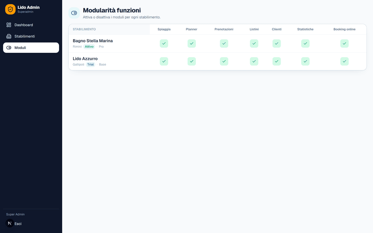Image resolution: width=373 pixels, height=233 pixels.
Task: Disable Statistiche for Bagno Stella Marina
Action: coord(305,43)
